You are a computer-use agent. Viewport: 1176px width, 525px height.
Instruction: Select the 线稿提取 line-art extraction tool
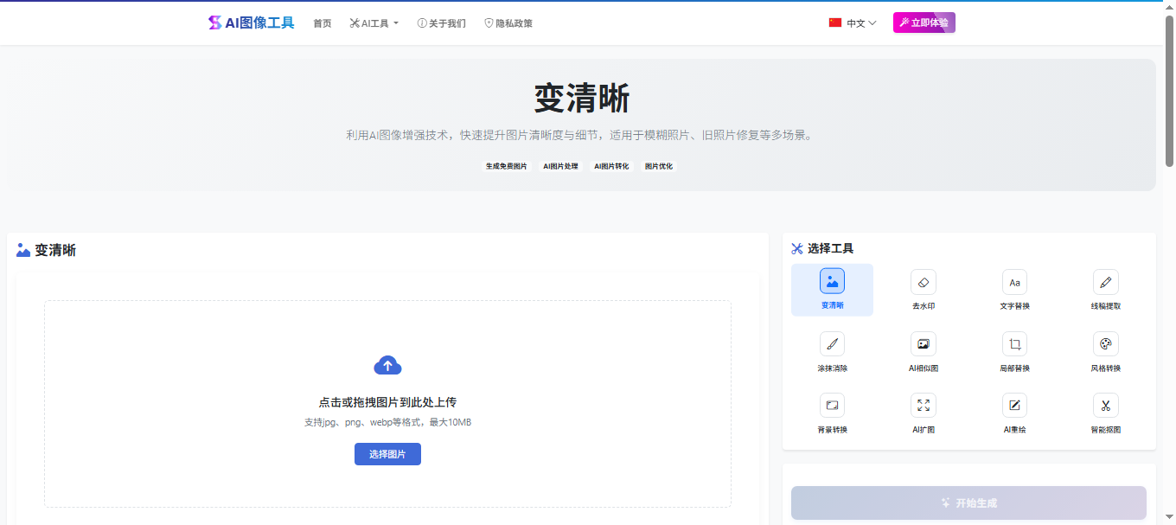tap(1105, 289)
